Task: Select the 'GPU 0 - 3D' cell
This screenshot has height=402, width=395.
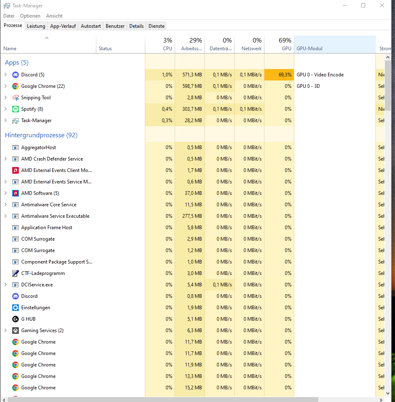Action: click(335, 86)
